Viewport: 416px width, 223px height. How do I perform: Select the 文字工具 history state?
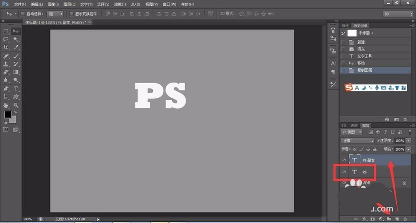click(365, 56)
